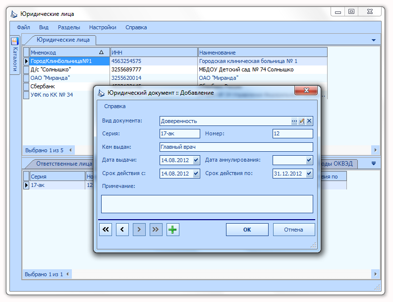The width and height of the screenshot is (393, 302).
Task: Click INN value 3255689777
Action: click(154, 69)
